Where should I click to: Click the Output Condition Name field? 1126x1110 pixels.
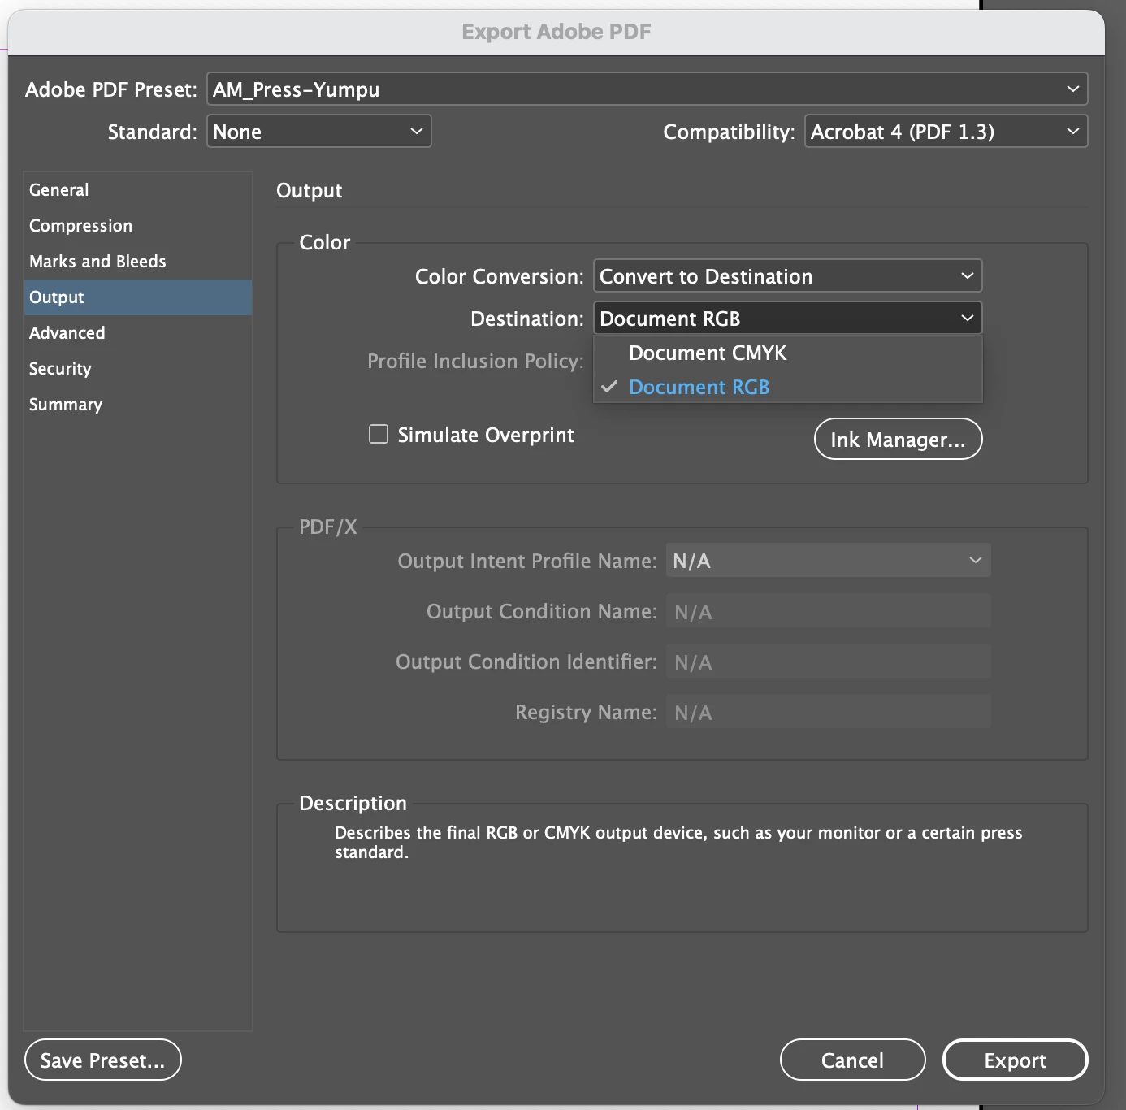click(x=828, y=611)
